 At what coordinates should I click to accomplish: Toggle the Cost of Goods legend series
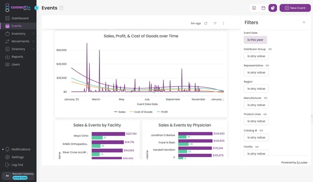pos(141,112)
